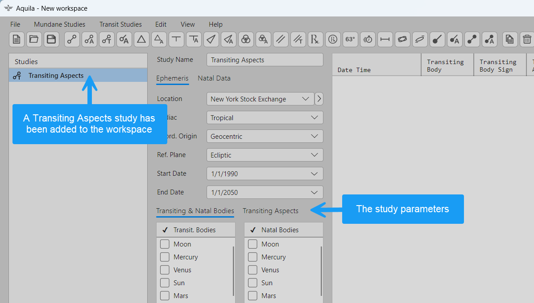Click the tilted ellipse orbit icon
This screenshot has width=534, height=303.
[419, 40]
